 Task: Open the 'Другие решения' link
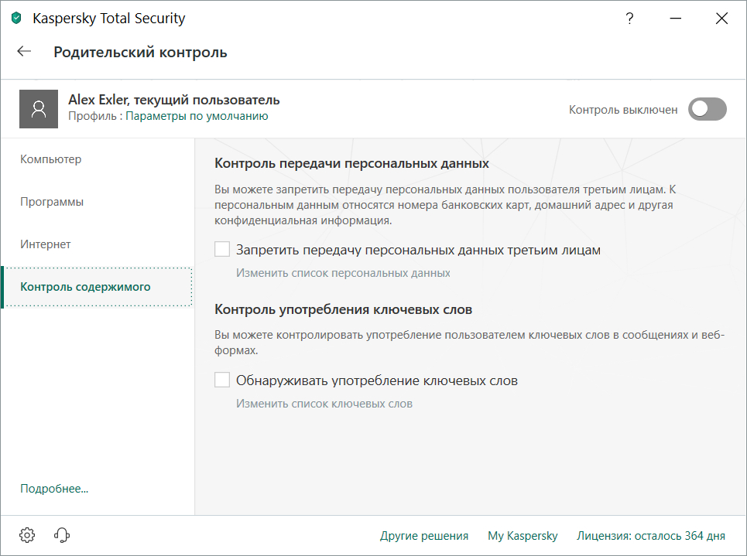tap(423, 536)
